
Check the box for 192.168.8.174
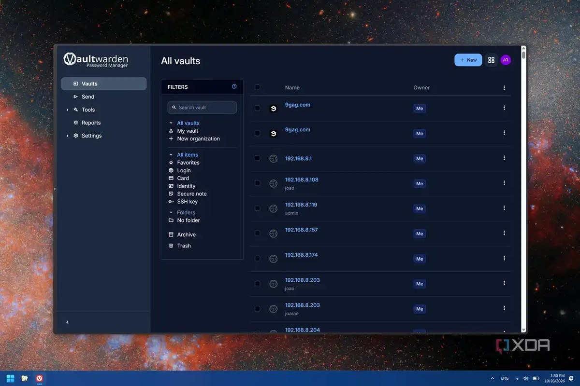tap(257, 259)
